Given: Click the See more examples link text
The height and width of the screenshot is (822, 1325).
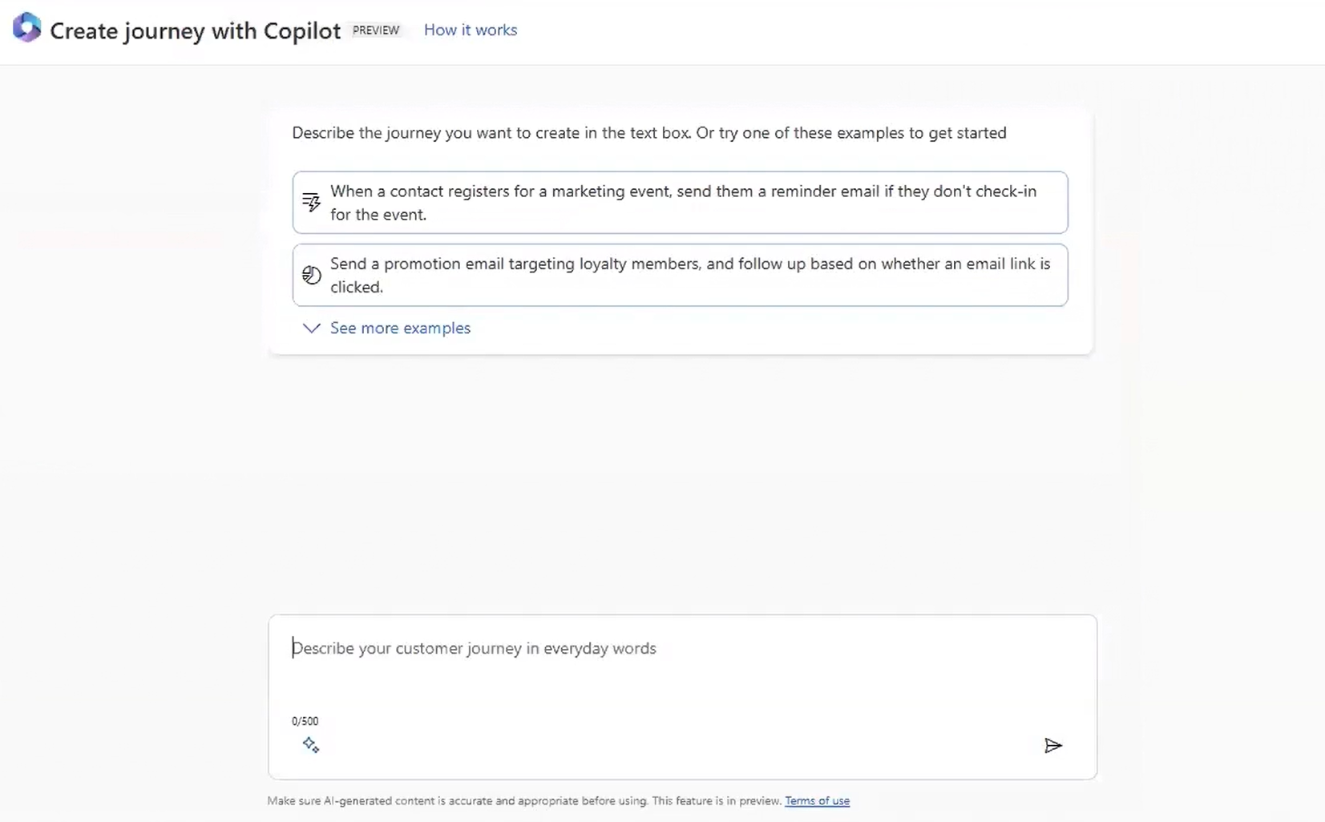Looking at the screenshot, I should click(x=400, y=328).
